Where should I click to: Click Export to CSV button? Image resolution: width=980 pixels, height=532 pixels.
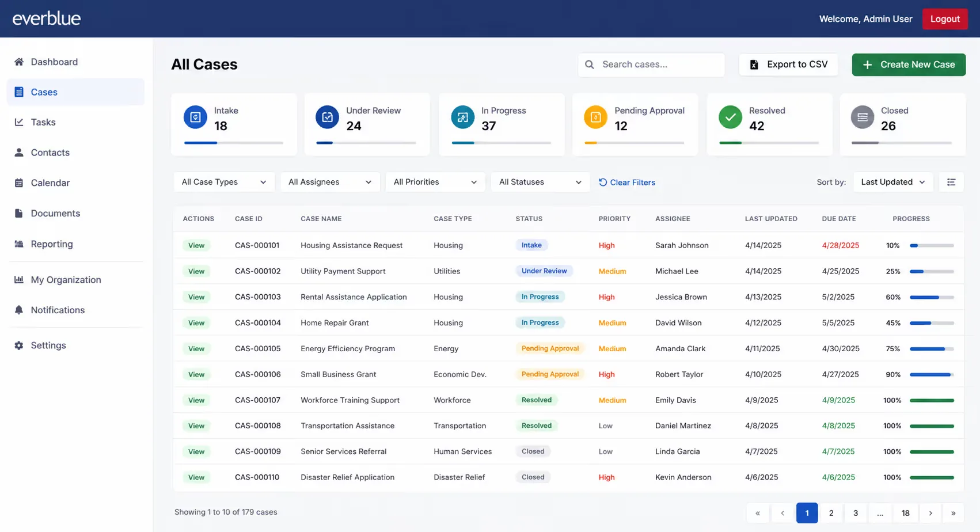point(788,64)
